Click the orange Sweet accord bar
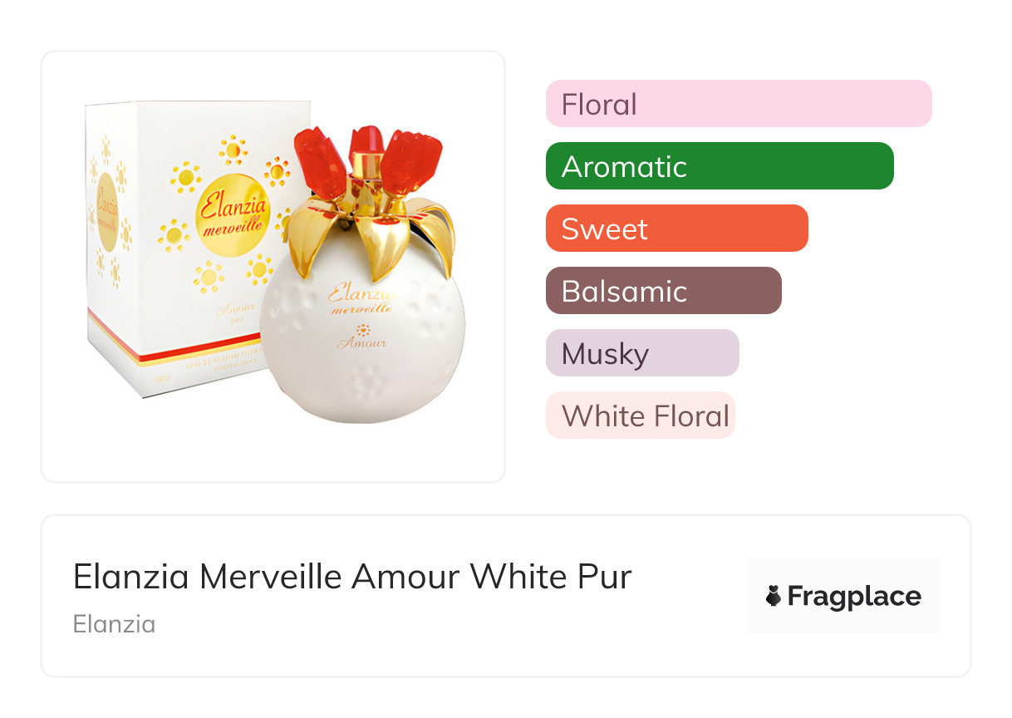 [x=676, y=229]
